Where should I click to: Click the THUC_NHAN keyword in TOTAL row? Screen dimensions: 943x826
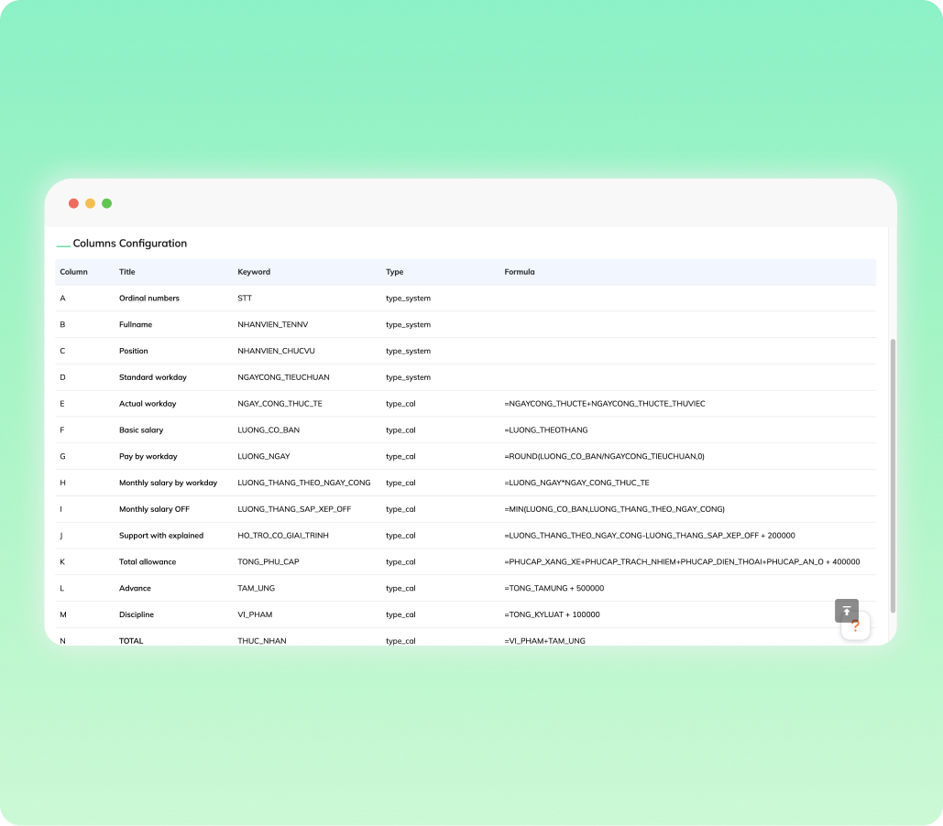[x=262, y=641]
